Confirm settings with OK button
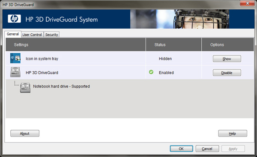Screen dimensions: 257x157 coord(181,148)
